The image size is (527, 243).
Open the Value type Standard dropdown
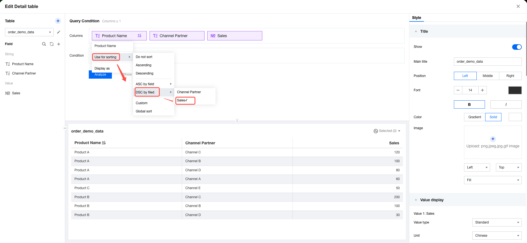click(x=496, y=222)
